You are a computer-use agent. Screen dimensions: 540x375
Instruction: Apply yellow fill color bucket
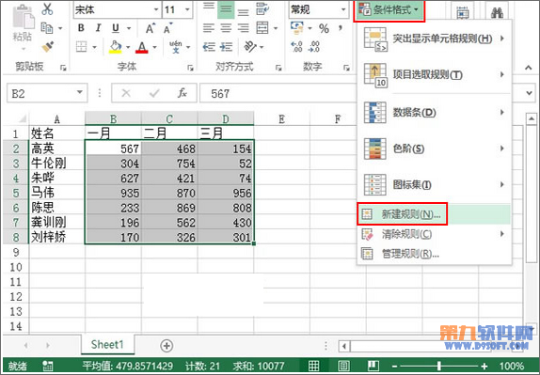[116, 47]
